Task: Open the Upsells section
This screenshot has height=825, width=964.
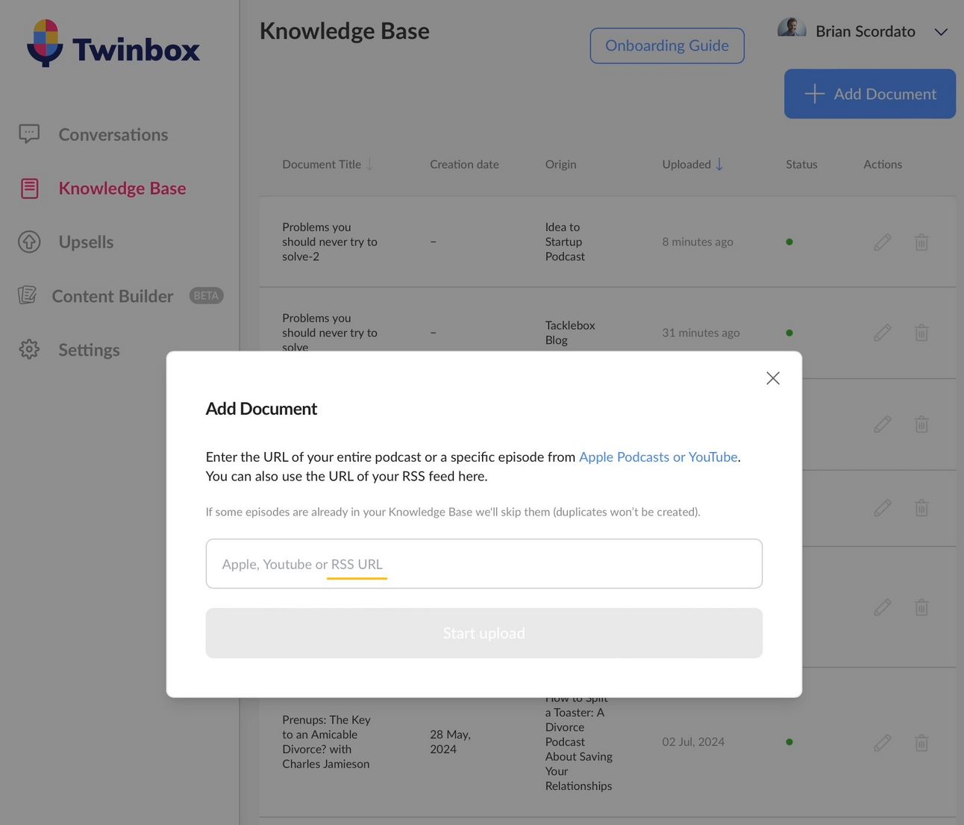Action: [86, 242]
